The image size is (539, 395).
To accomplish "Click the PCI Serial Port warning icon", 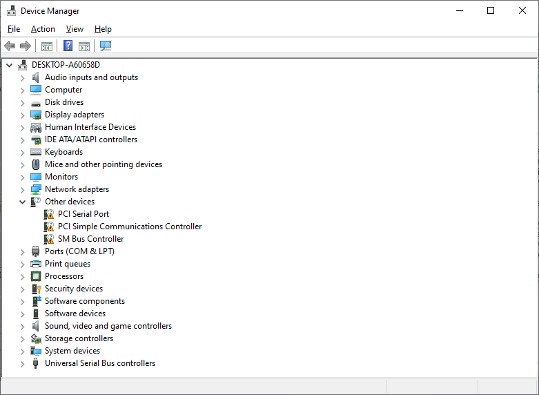I will (49, 214).
